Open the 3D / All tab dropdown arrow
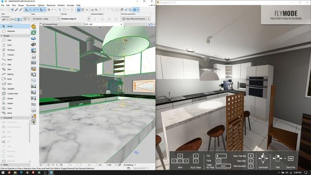 (x=121, y=24)
